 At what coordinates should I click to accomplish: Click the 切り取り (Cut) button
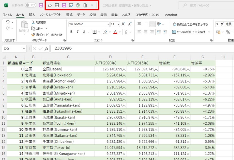pyautogui.click(x=39, y=22)
